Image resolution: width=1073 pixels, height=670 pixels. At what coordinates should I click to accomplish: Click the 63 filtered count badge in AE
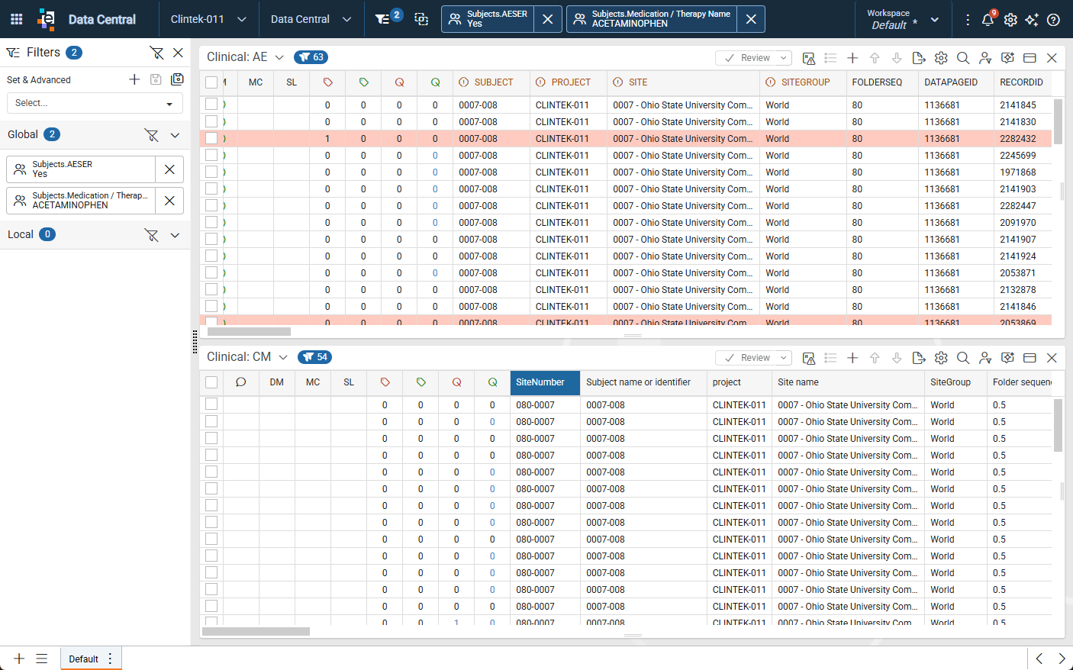click(311, 57)
